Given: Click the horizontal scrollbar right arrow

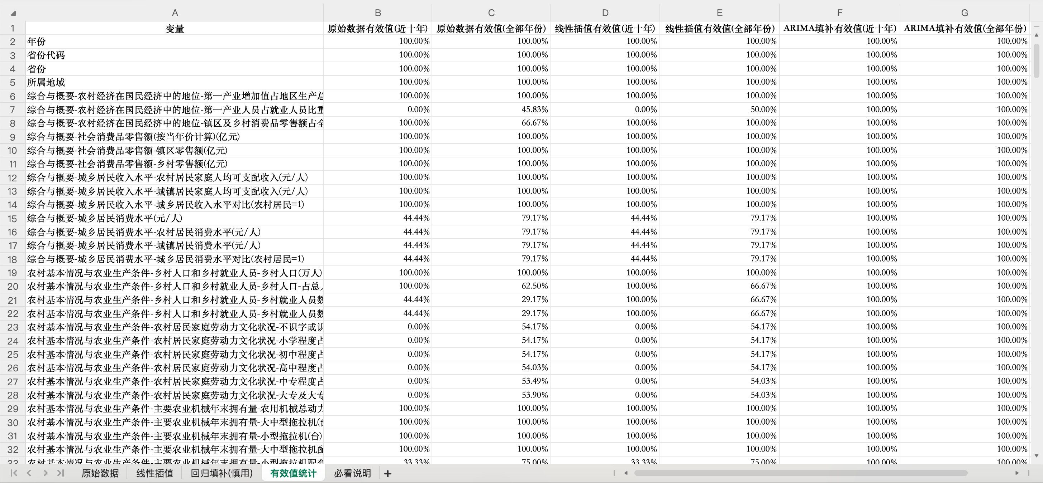Looking at the screenshot, I should [x=1017, y=473].
